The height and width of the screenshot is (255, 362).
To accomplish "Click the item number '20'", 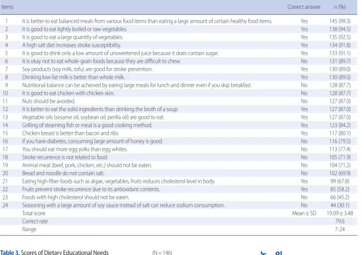I will pyautogui.click(x=5, y=173).
